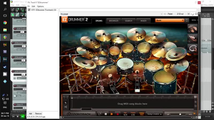Toggle VSTi EZdrummer plugin enabled checkbox
The height and width of the screenshot is (120, 214).
click(x=29, y=10)
